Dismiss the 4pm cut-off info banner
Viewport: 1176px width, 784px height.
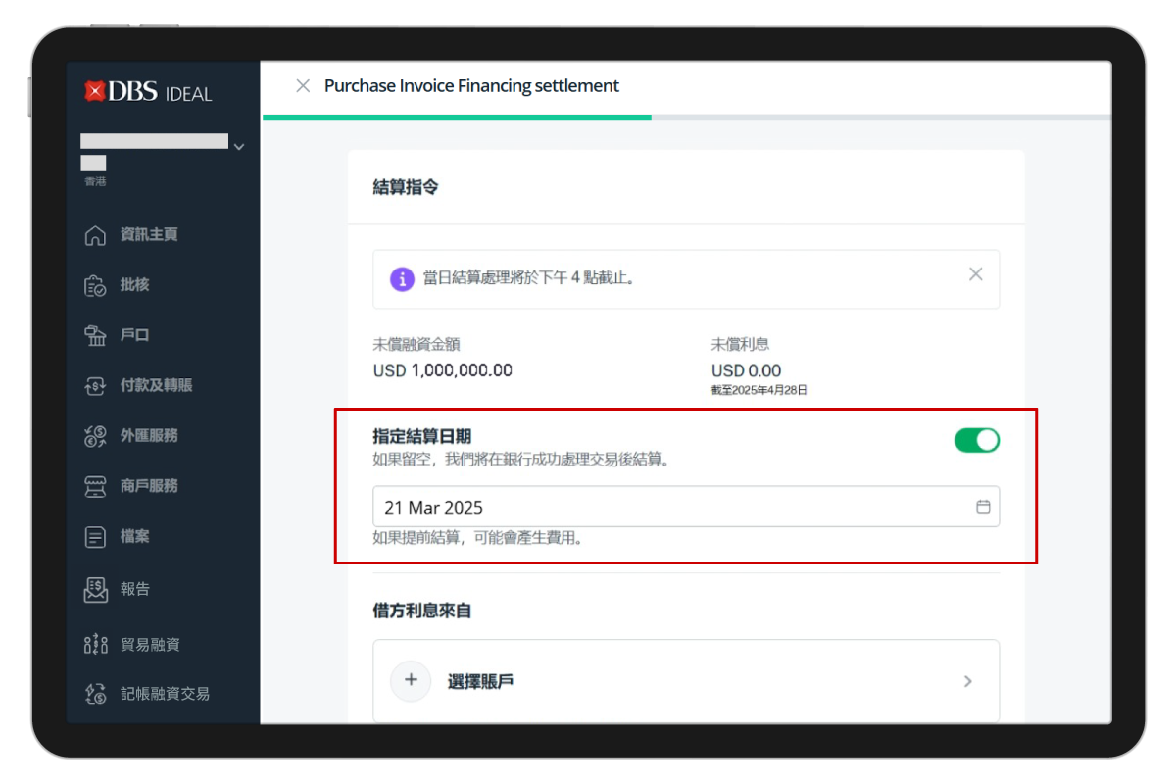[975, 274]
